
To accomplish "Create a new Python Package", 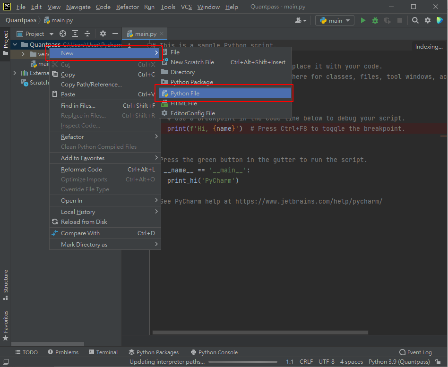I will coord(225,82).
